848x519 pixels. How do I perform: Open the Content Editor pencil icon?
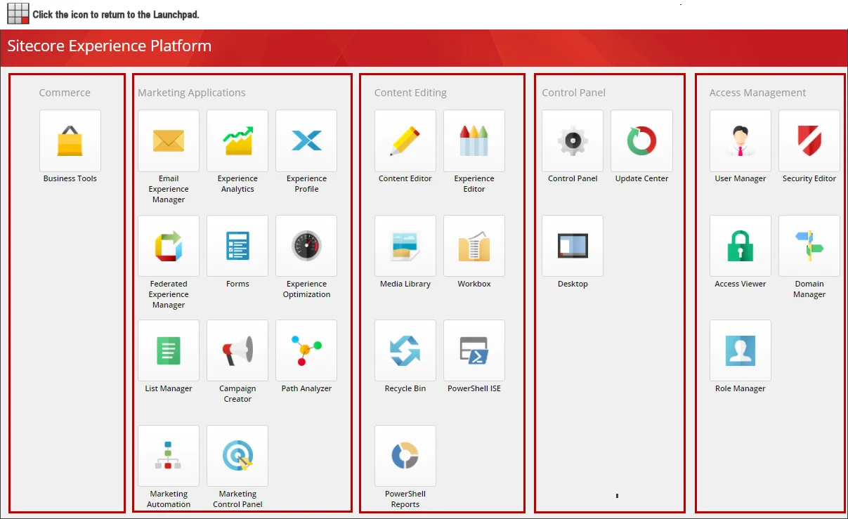(x=405, y=140)
